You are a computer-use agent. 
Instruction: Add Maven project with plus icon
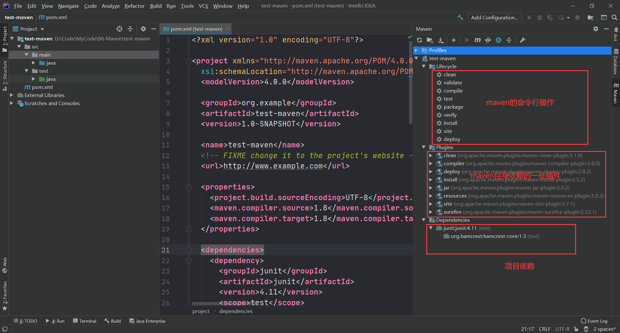tap(454, 40)
